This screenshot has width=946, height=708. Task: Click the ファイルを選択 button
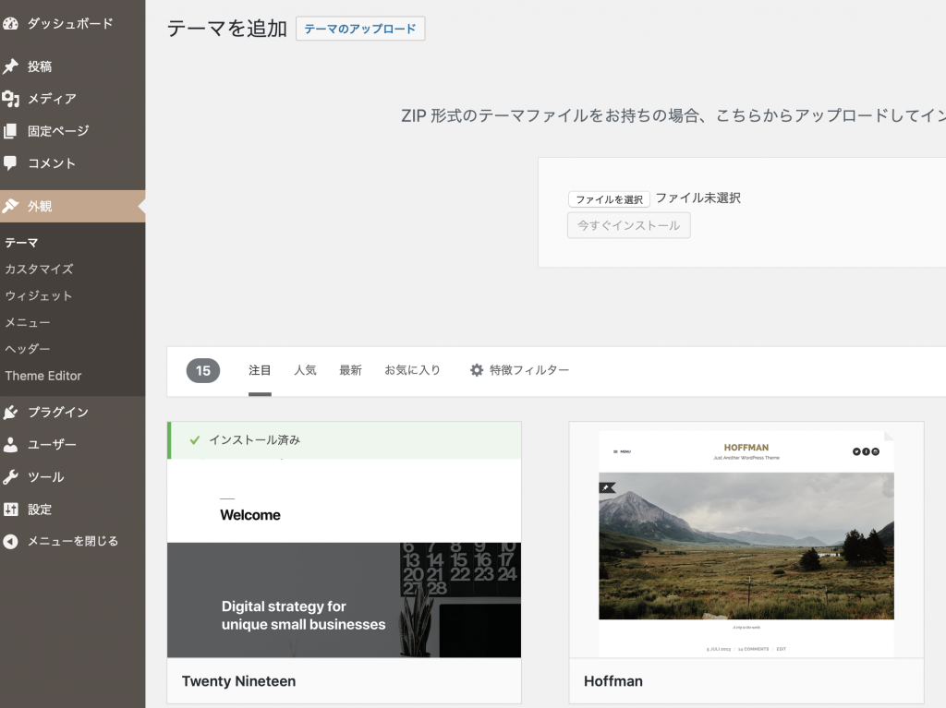[609, 199]
